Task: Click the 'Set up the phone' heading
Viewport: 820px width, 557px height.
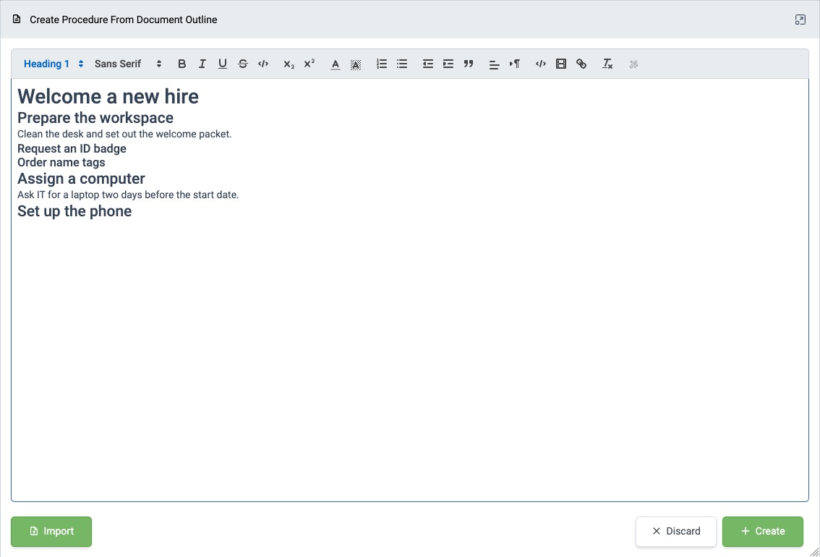Action: [74, 211]
